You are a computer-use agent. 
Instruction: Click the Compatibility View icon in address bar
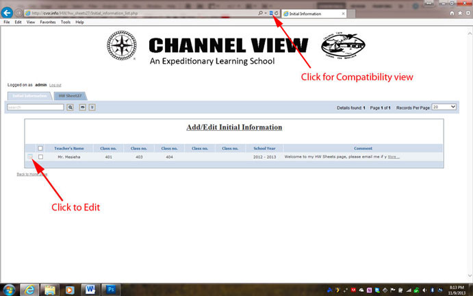[271, 13]
